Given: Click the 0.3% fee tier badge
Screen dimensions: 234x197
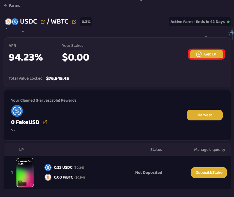Looking at the screenshot, I should [x=86, y=22].
